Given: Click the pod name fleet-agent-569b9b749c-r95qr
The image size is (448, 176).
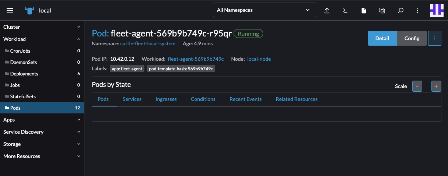Looking at the screenshot, I should 171,34.
